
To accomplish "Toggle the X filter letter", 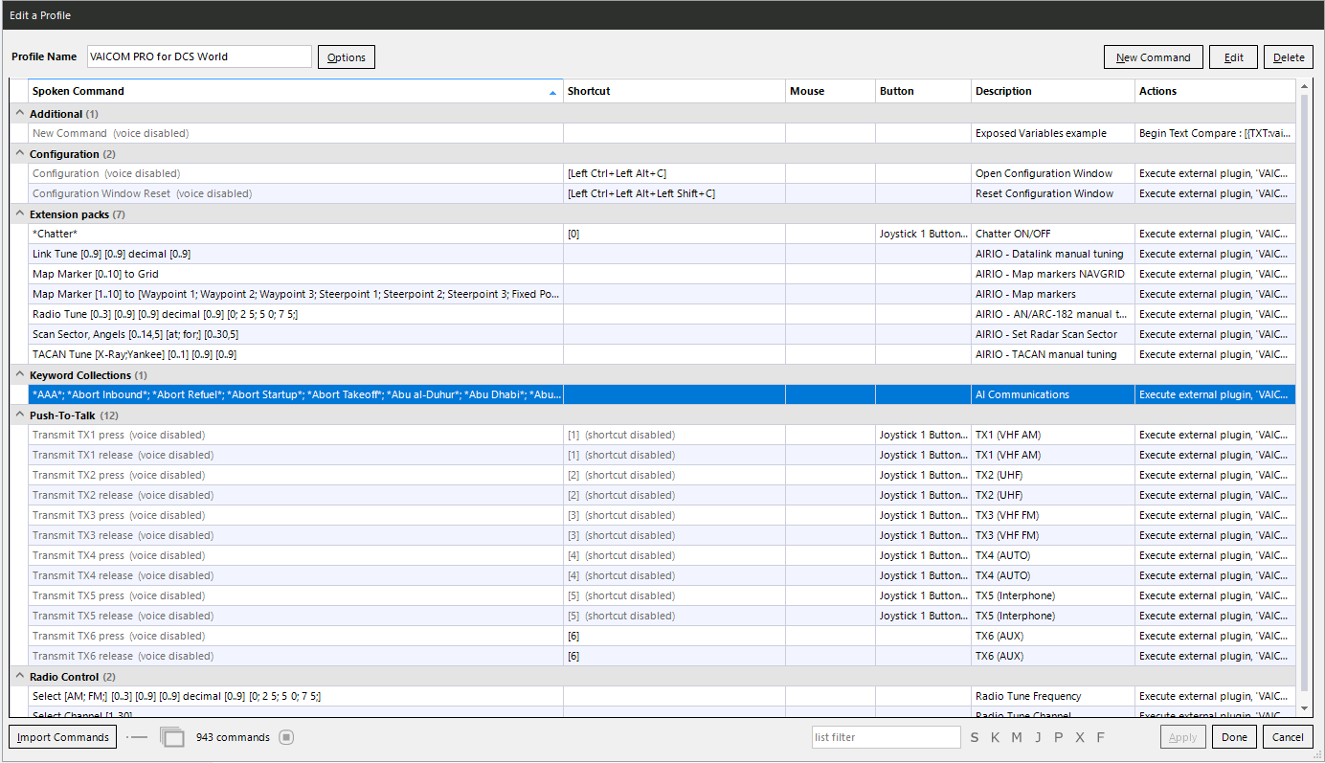I will 1080,737.
